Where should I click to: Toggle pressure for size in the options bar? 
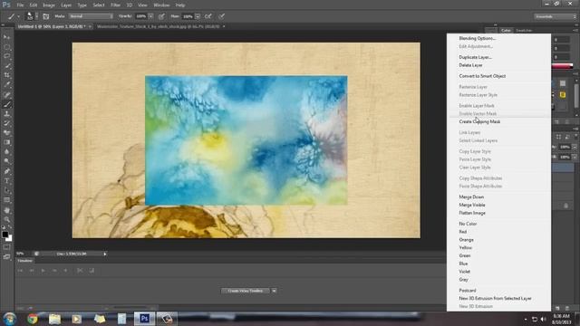pyautogui.click(x=221, y=16)
